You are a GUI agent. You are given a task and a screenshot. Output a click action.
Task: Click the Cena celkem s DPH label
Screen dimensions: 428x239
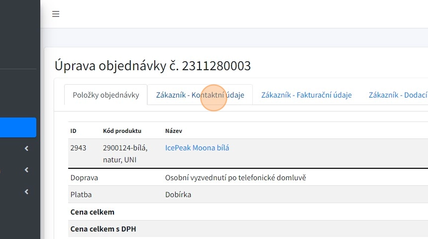point(103,229)
